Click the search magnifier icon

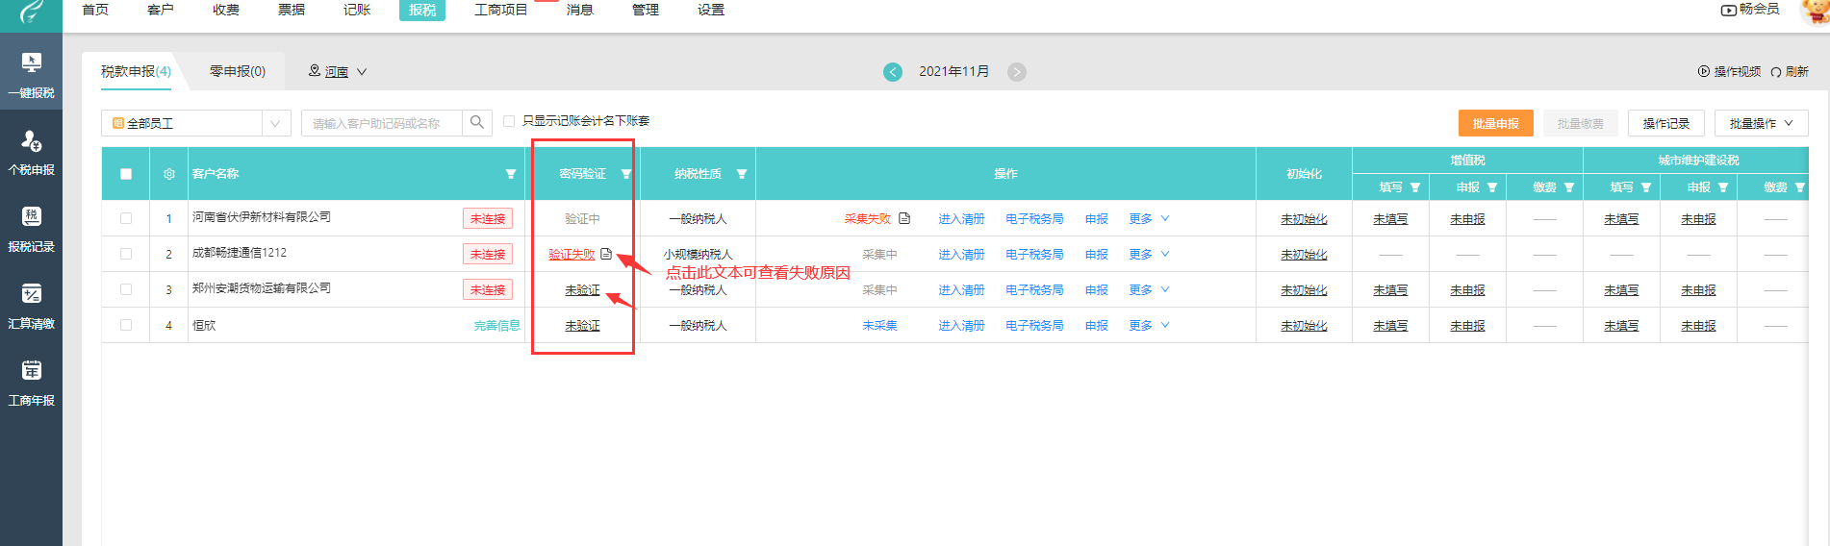pyautogui.click(x=476, y=123)
